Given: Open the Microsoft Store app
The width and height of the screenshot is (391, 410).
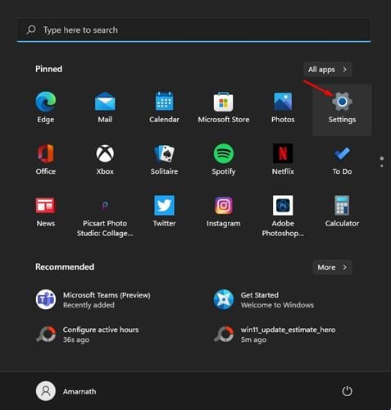Looking at the screenshot, I should [x=224, y=108].
